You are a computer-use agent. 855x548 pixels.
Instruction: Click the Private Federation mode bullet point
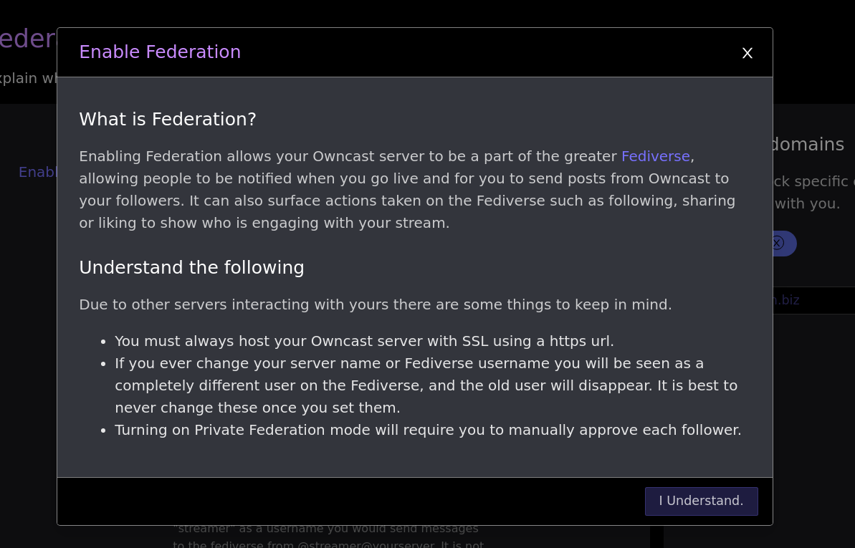tap(428, 430)
